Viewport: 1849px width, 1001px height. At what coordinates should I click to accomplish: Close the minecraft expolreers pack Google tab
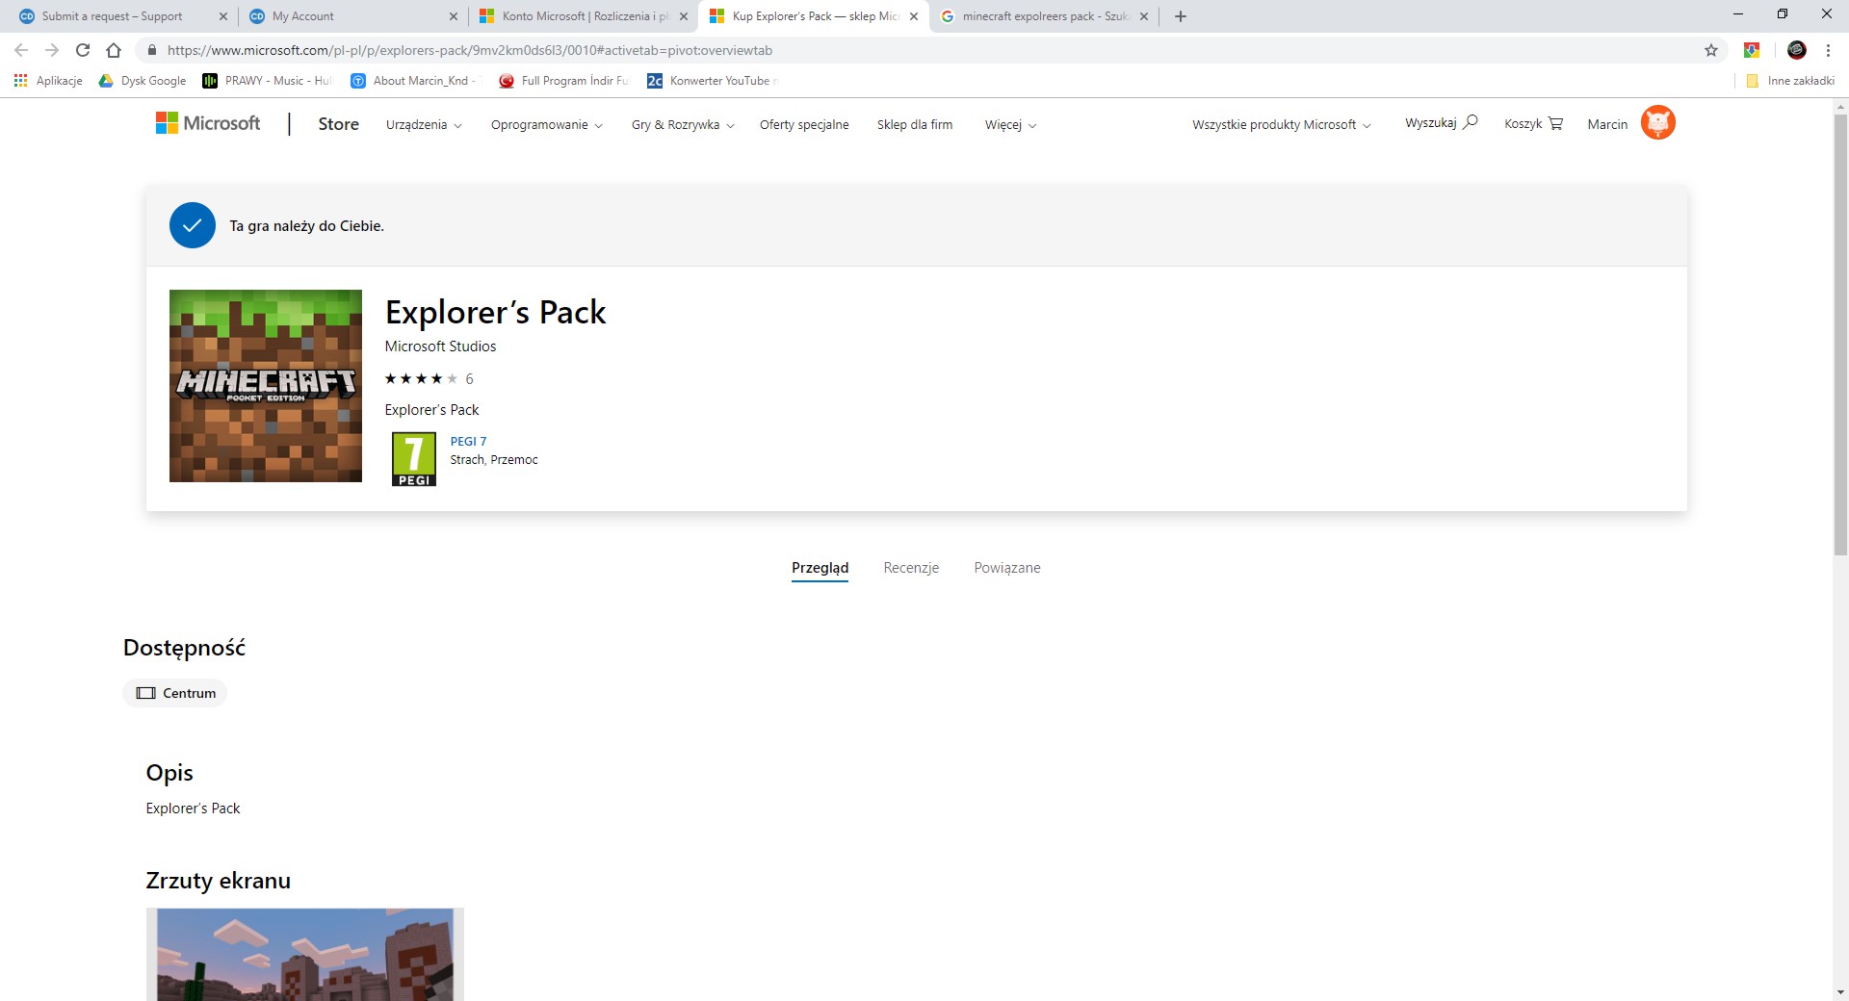pyautogui.click(x=1144, y=16)
